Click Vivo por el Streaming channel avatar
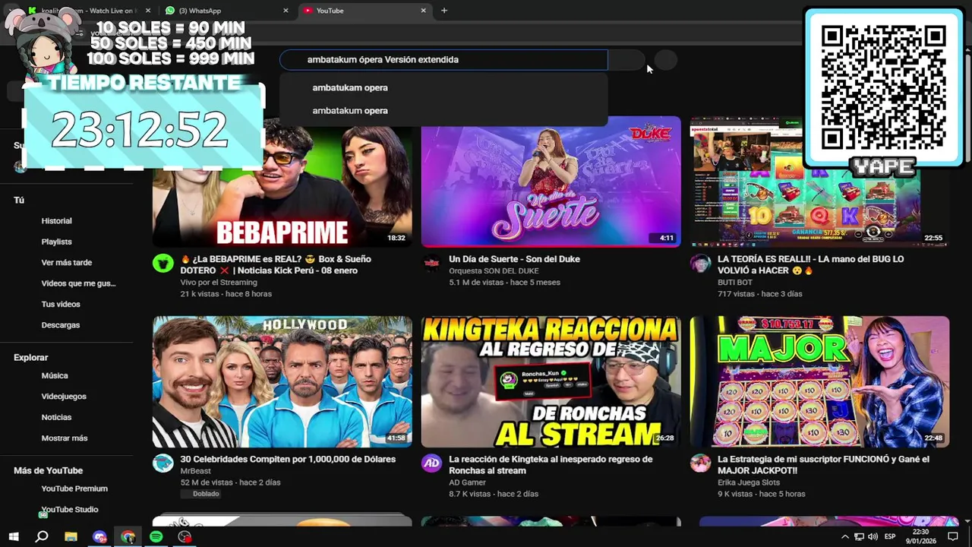972x547 pixels. coord(163,264)
